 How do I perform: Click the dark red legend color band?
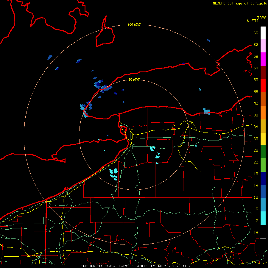tap(263, 73)
